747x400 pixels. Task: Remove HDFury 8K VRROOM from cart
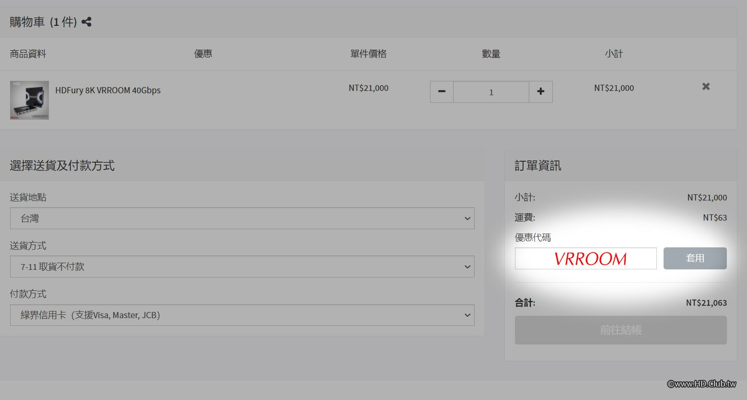point(706,87)
